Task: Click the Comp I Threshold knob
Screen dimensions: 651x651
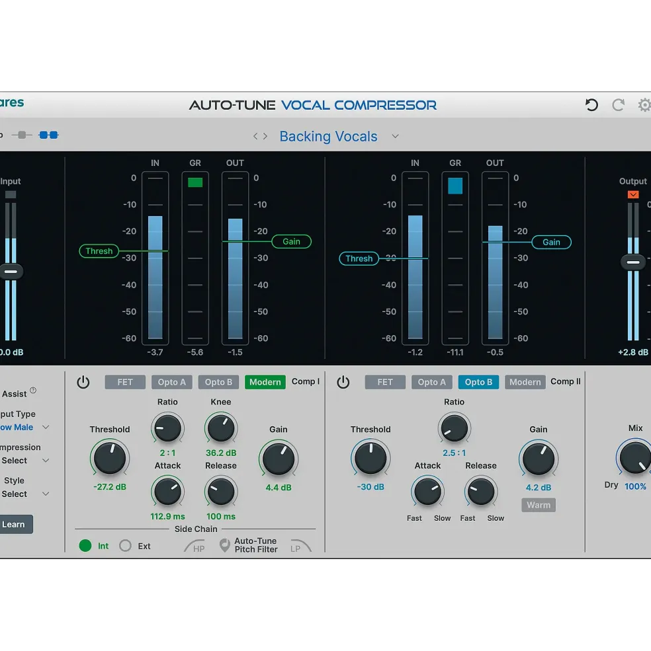Action: pos(110,458)
